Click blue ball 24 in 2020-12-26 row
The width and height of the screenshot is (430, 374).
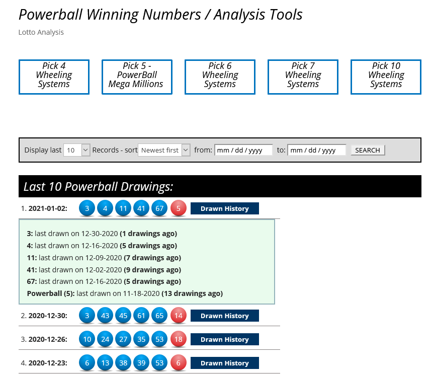point(105,339)
